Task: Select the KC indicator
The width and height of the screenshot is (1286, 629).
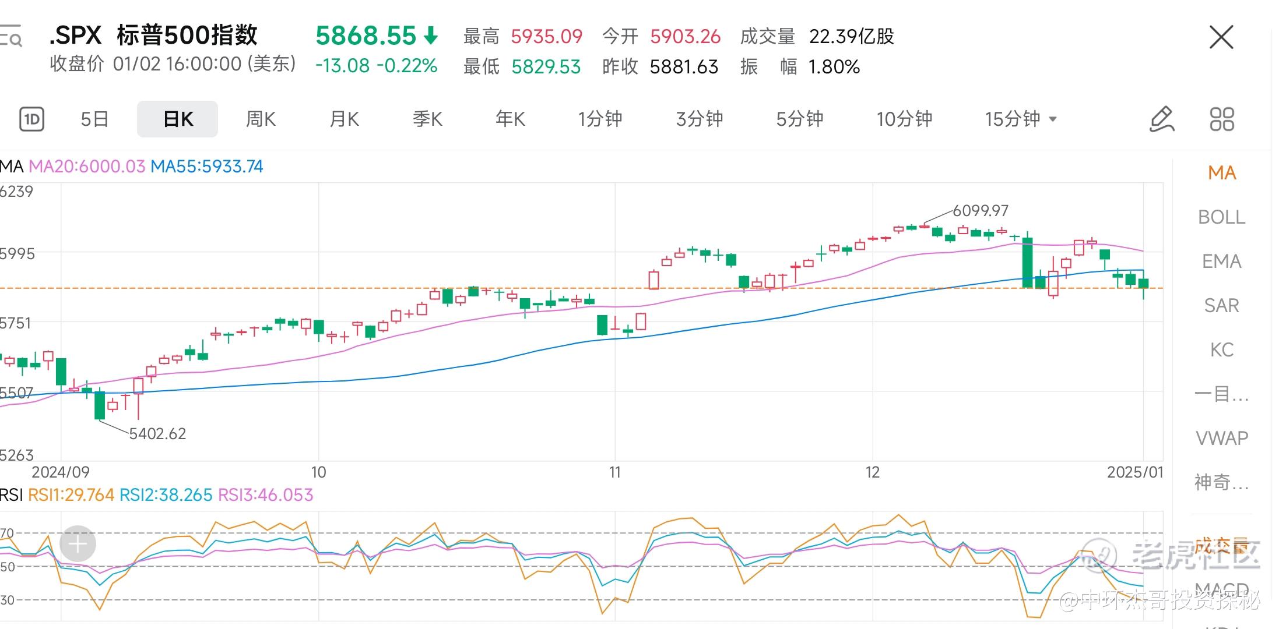Action: point(1221,350)
